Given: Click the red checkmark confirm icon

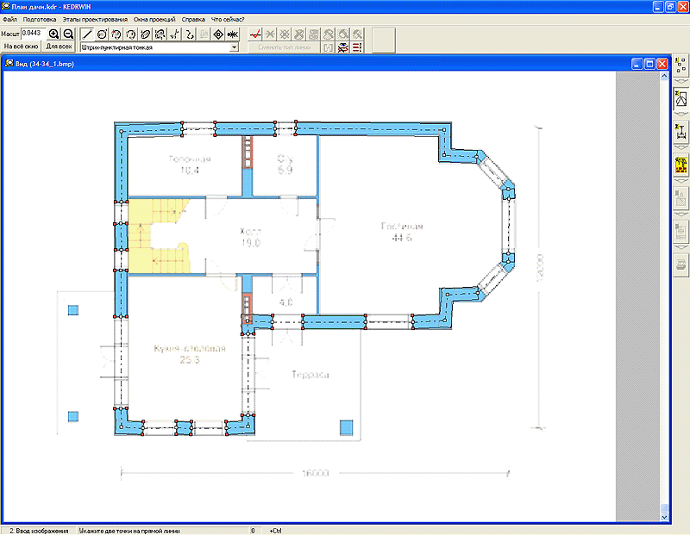Looking at the screenshot, I should point(255,34).
